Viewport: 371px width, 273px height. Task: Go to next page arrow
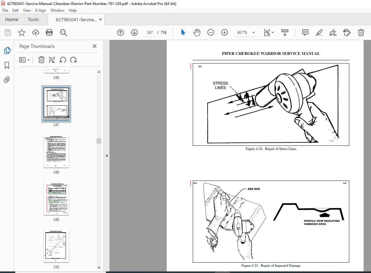(x=134, y=33)
